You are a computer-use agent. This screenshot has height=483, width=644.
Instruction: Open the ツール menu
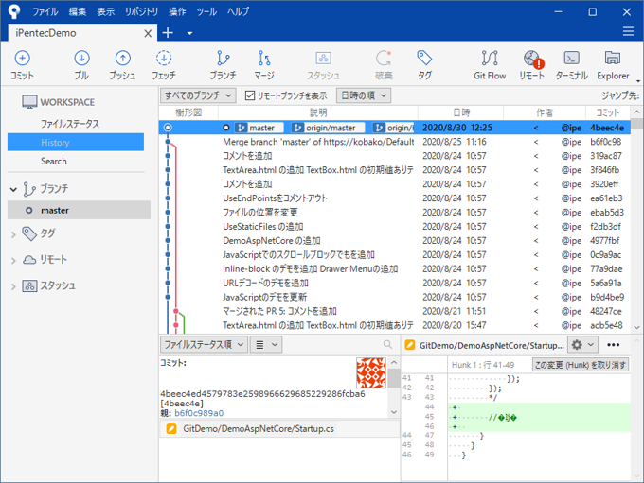[206, 11]
